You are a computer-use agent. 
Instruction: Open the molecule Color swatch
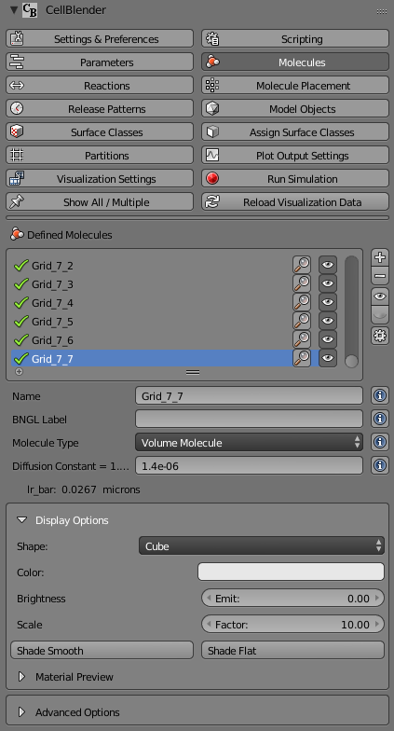click(291, 572)
